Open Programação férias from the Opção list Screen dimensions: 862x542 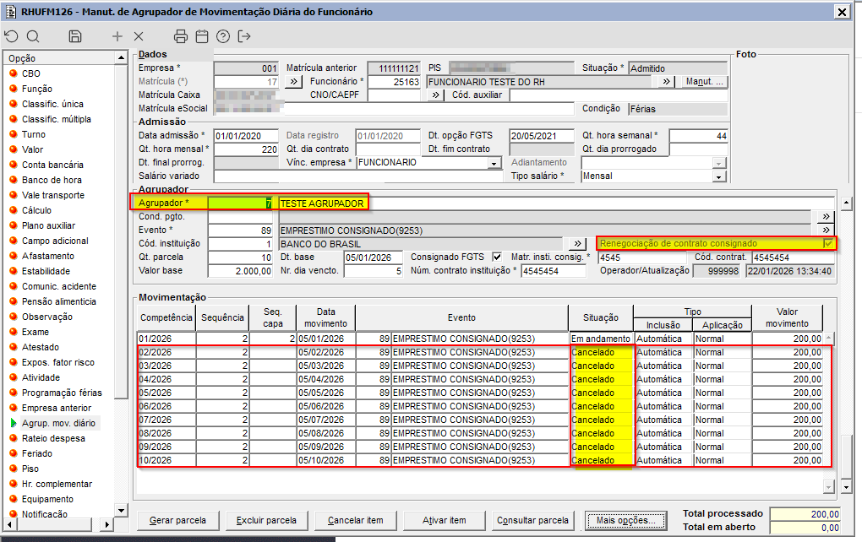62,393
